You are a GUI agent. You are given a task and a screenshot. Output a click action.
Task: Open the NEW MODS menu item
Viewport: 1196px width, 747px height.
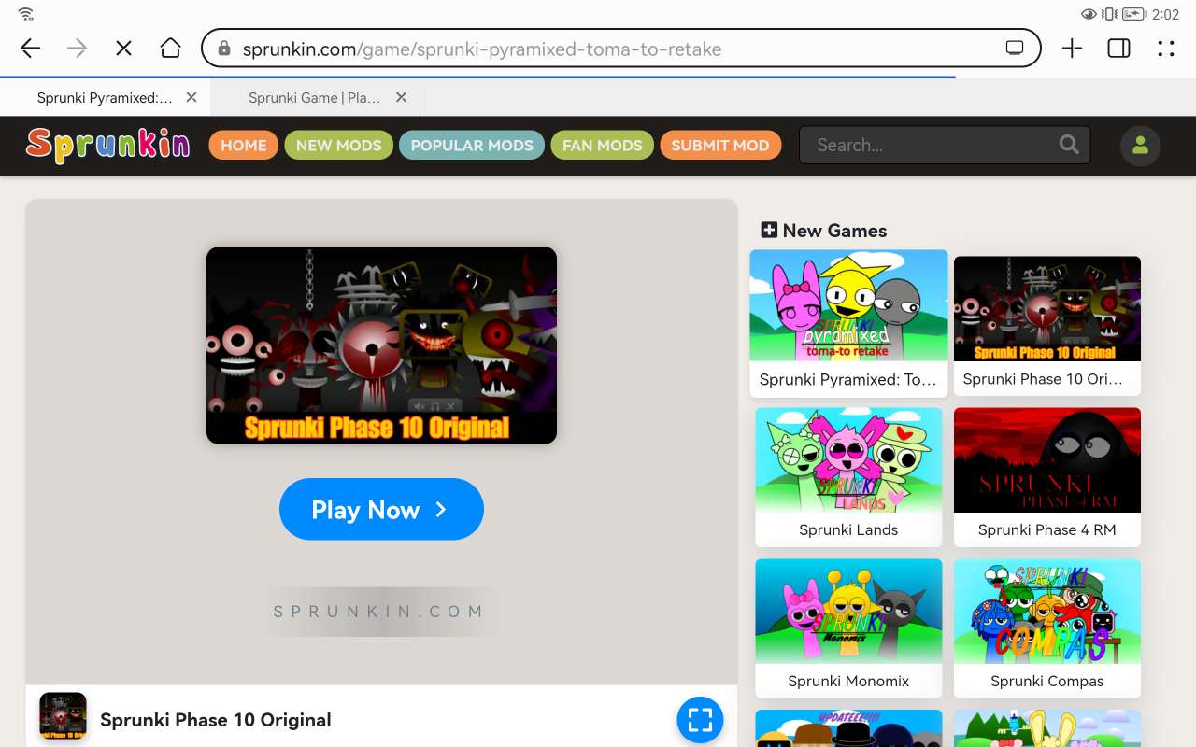tap(338, 145)
